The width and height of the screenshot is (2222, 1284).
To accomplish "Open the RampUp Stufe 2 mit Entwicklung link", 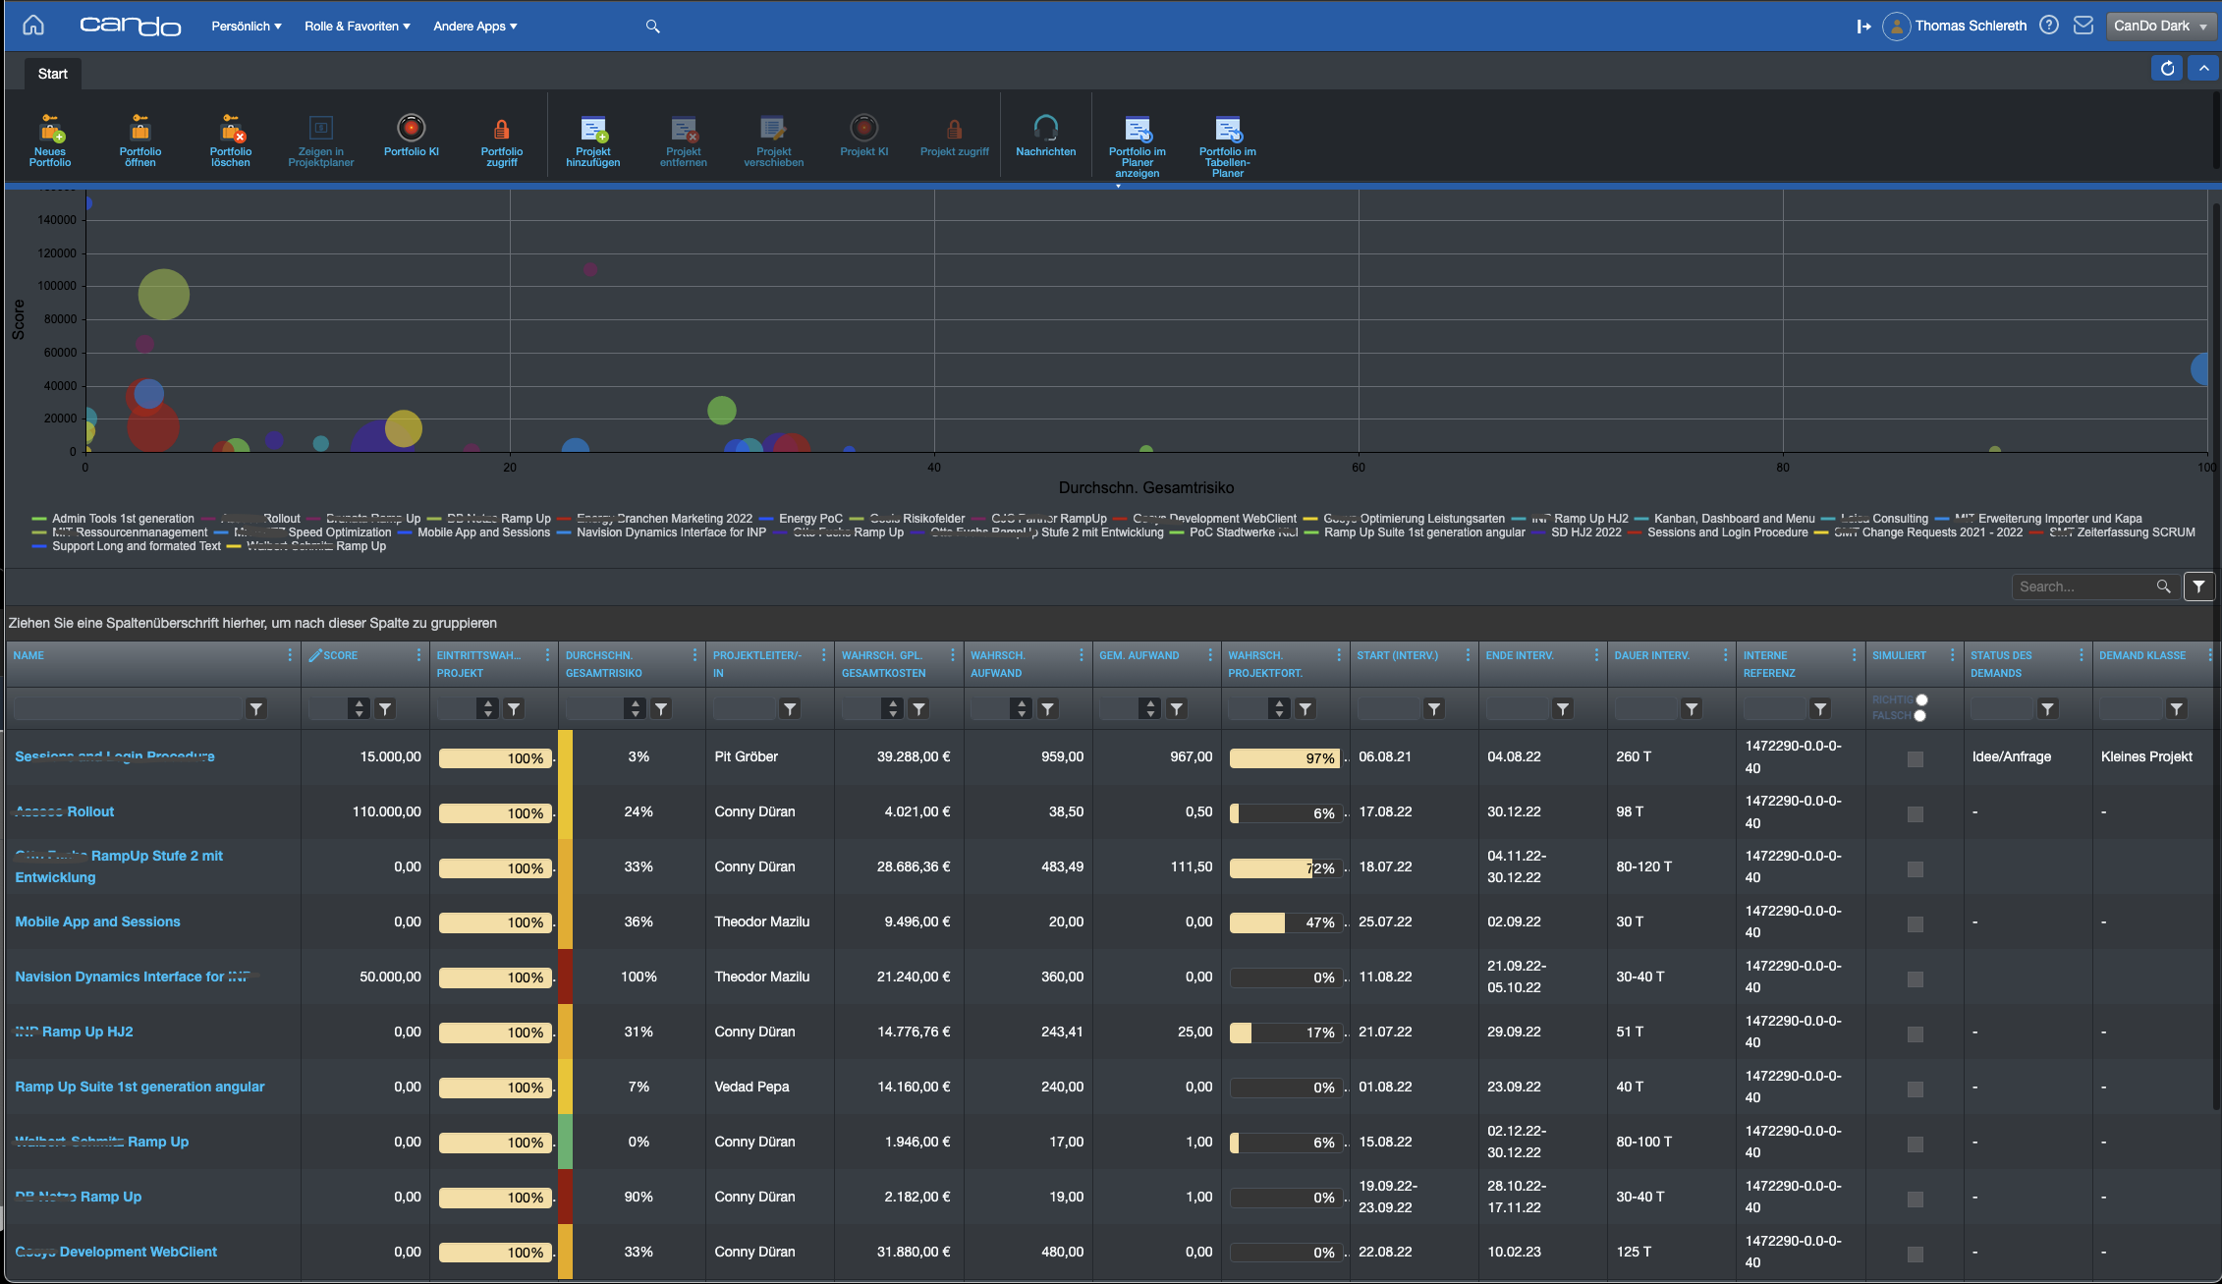I will [x=119, y=866].
